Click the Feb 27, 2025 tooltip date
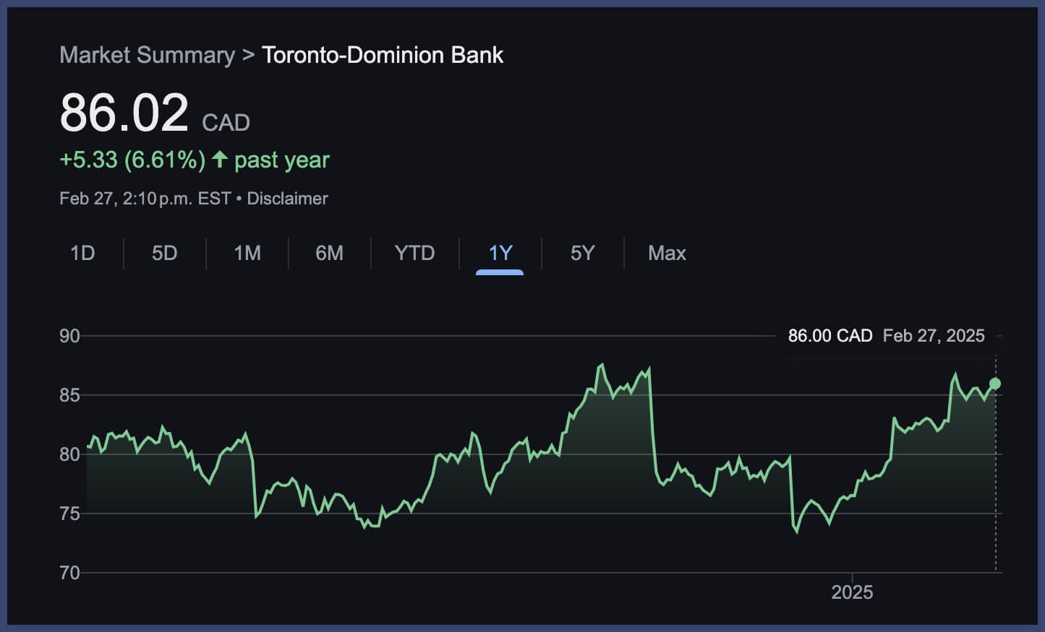The image size is (1045, 632). [x=934, y=335]
